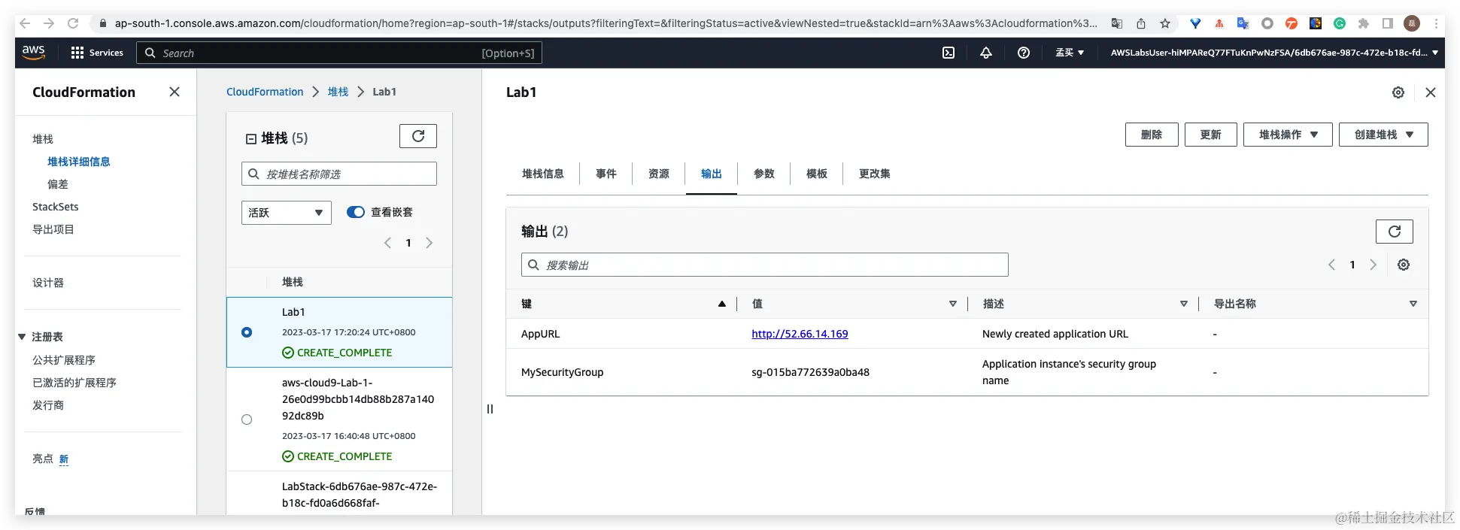Open AWS CloudShell icon
Image resolution: width=1460 pixels, height=530 pixels.
[949, 53]
